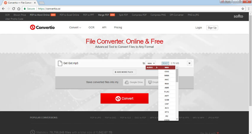Click the browser forward arrow
Viewport: 252px width, 134px height.
coord(9,9)
